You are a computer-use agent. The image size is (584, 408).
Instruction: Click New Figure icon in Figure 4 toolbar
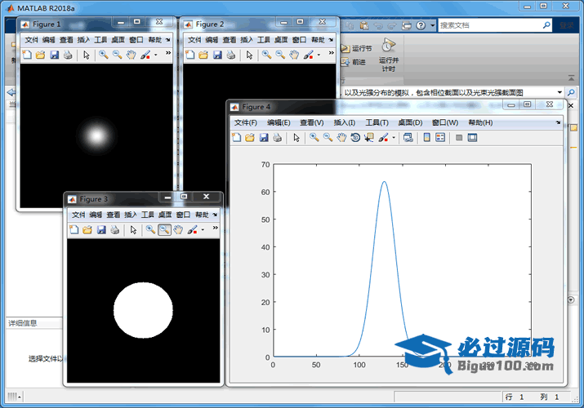point(237,138)
